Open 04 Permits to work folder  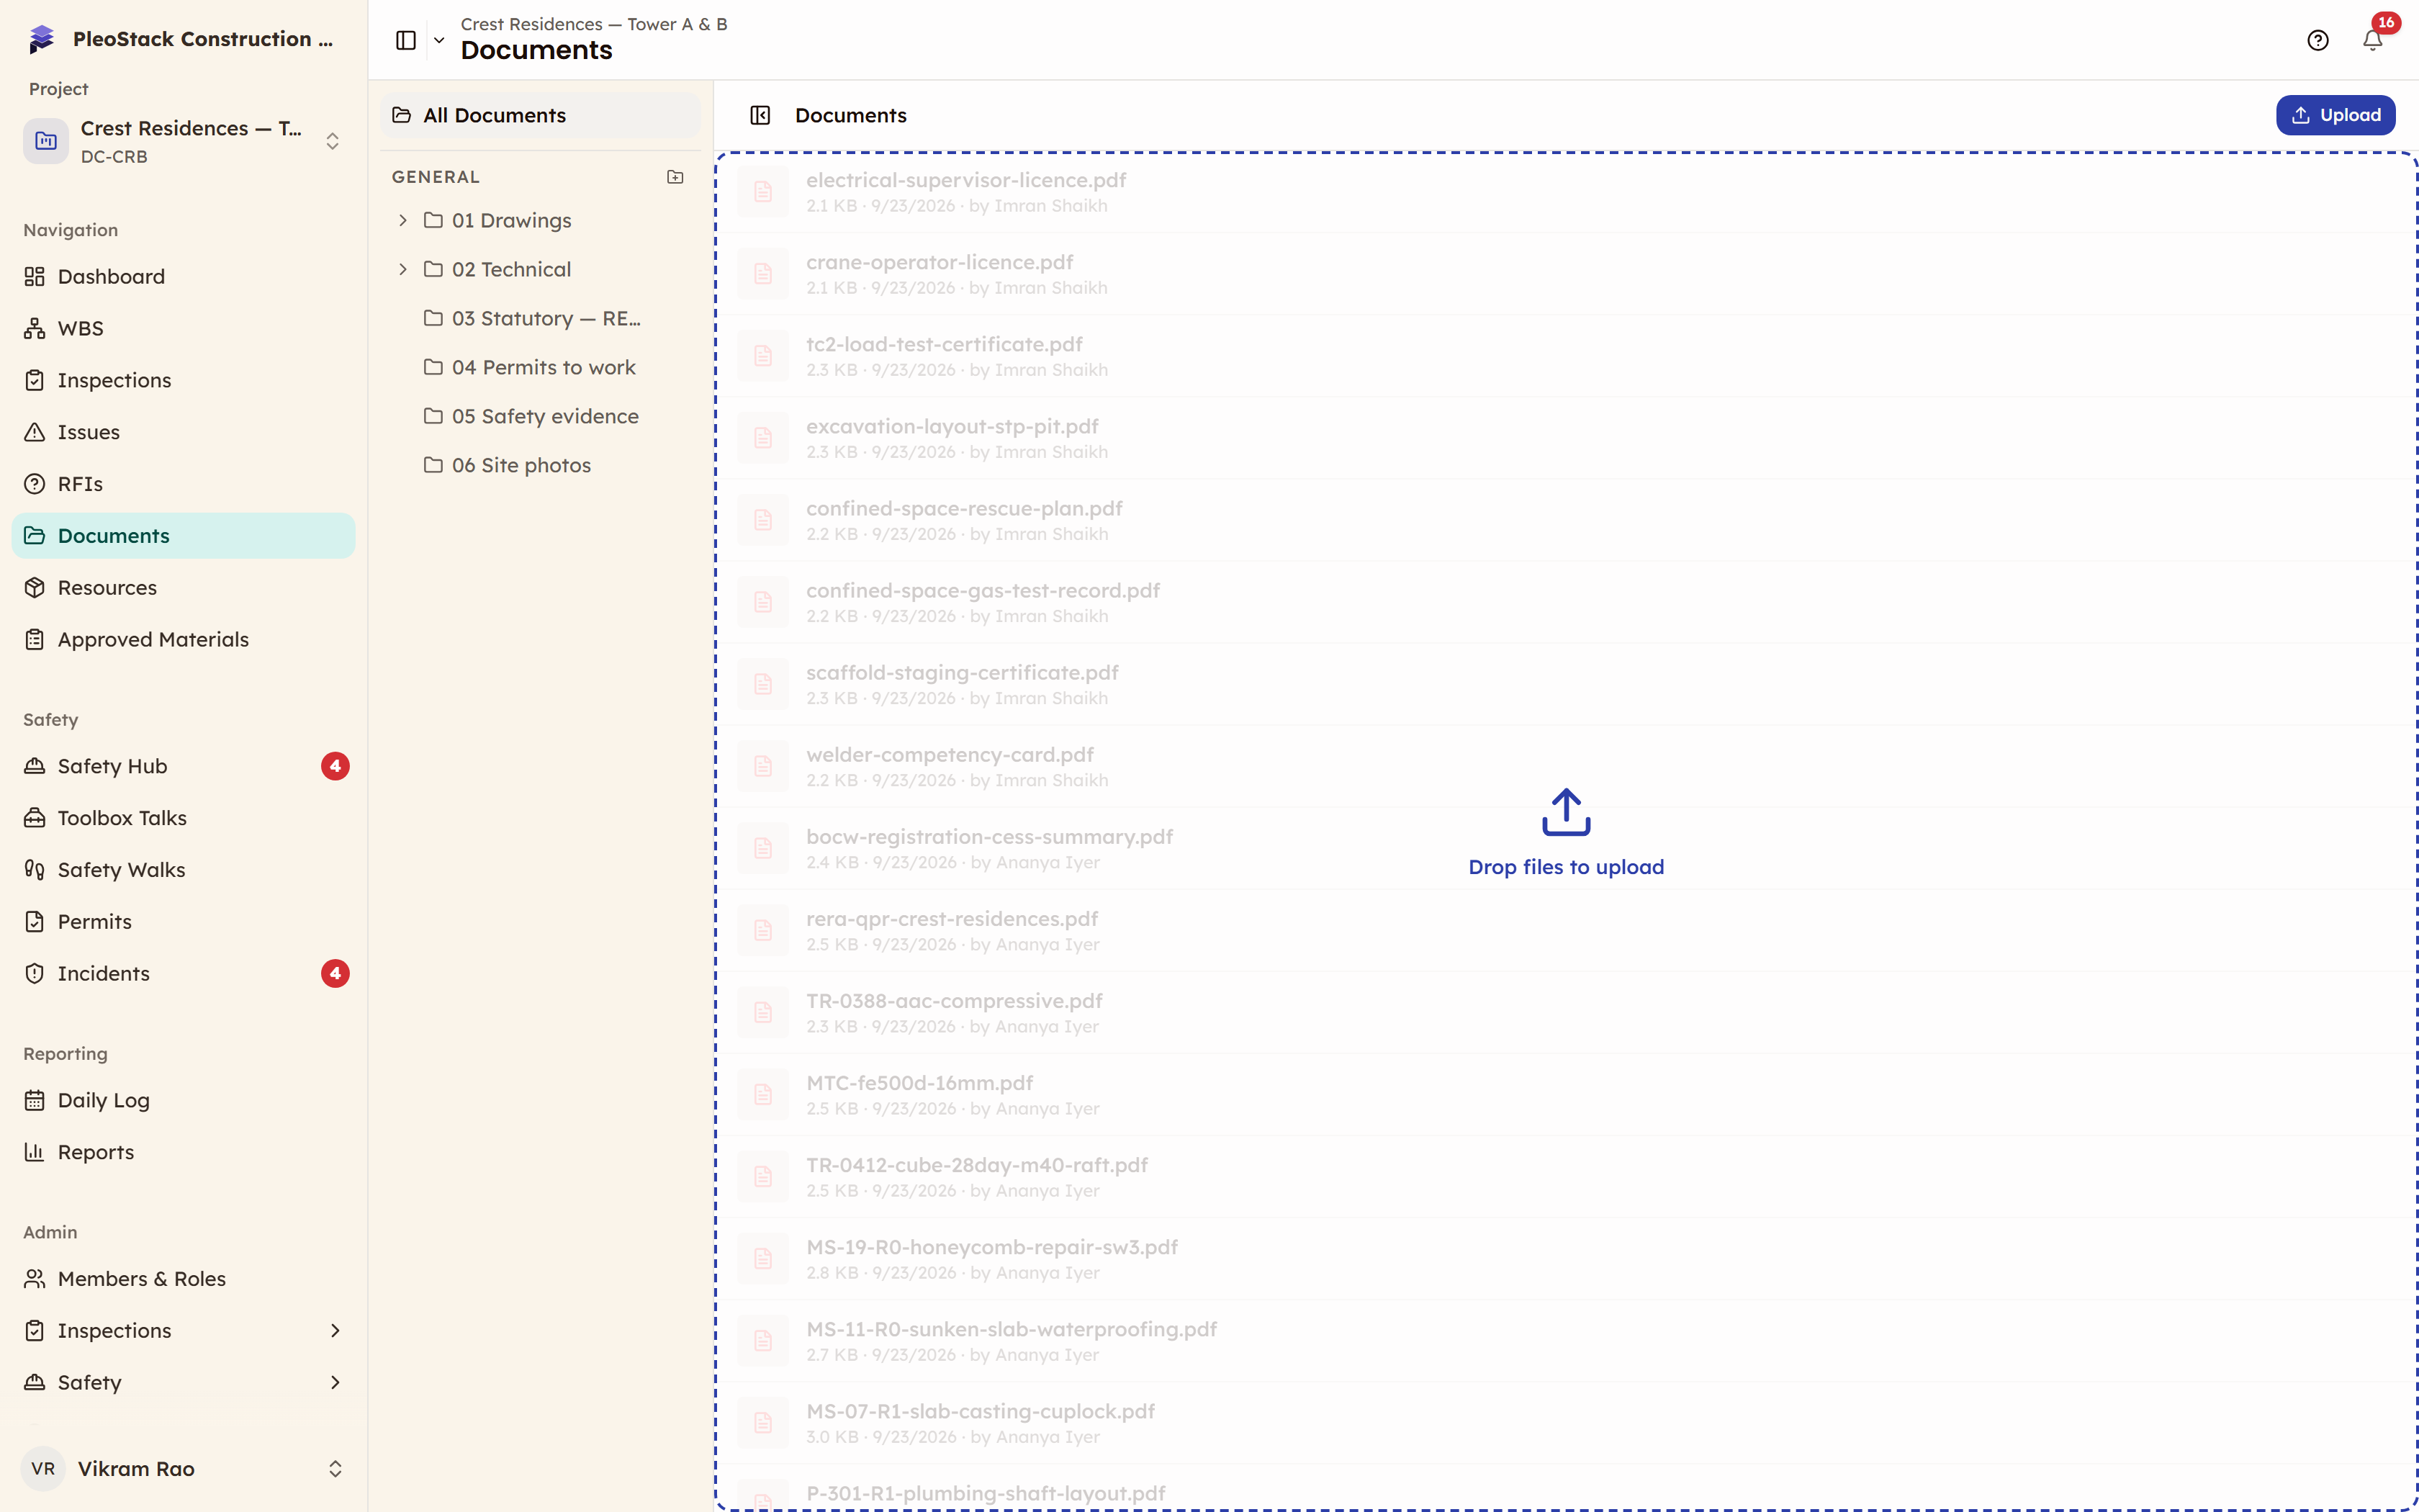point(541,367)
